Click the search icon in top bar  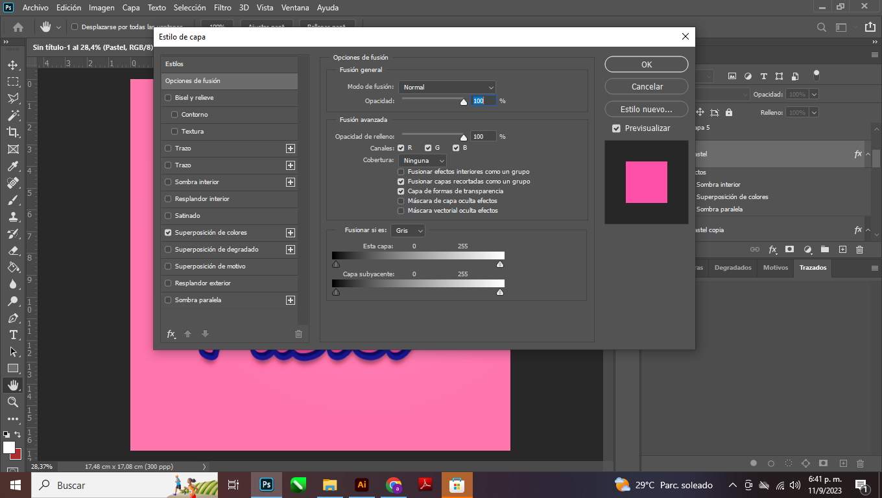pos(822,27)
